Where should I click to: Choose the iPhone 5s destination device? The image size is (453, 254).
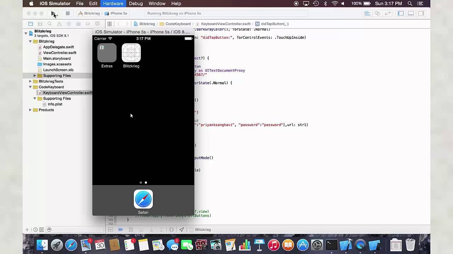coord(116,13)
